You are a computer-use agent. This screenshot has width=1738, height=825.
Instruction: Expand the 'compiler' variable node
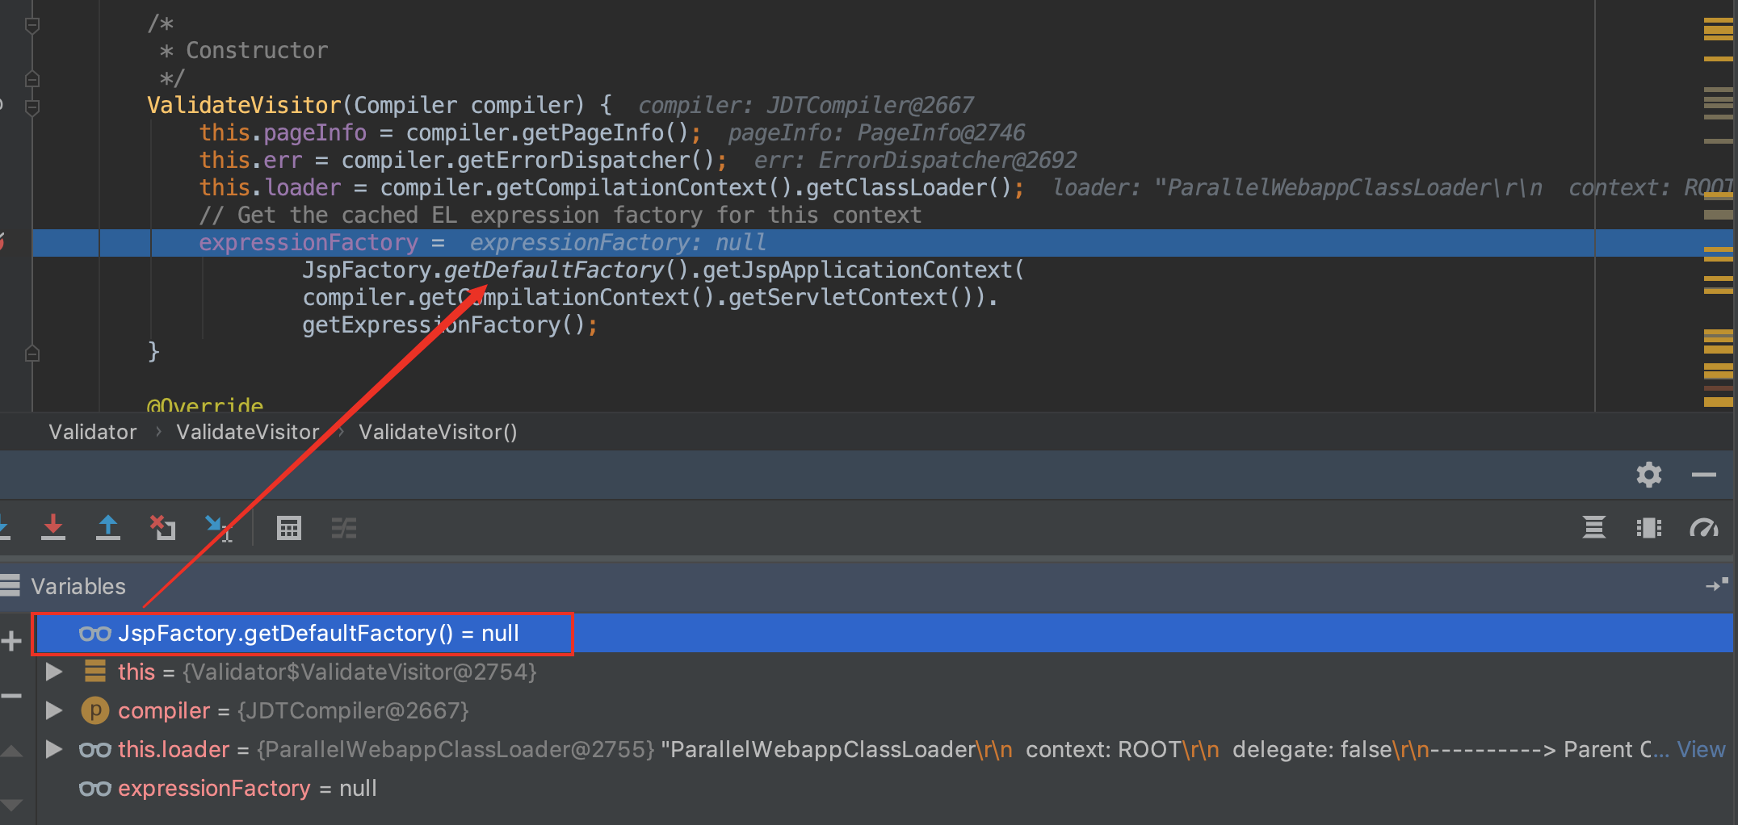pos(54,710)
